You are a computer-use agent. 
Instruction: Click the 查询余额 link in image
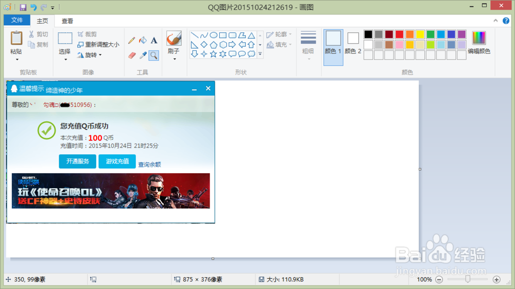149,165
